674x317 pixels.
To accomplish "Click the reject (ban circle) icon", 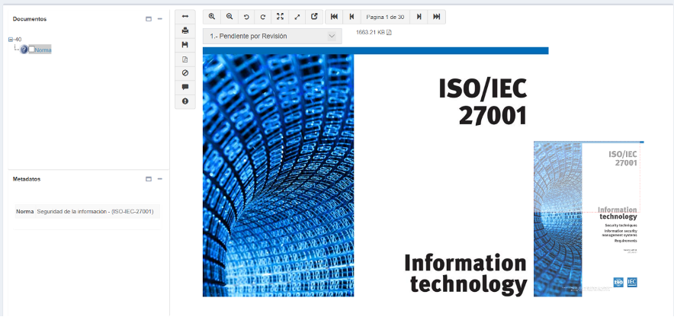I will click(185, 73).
